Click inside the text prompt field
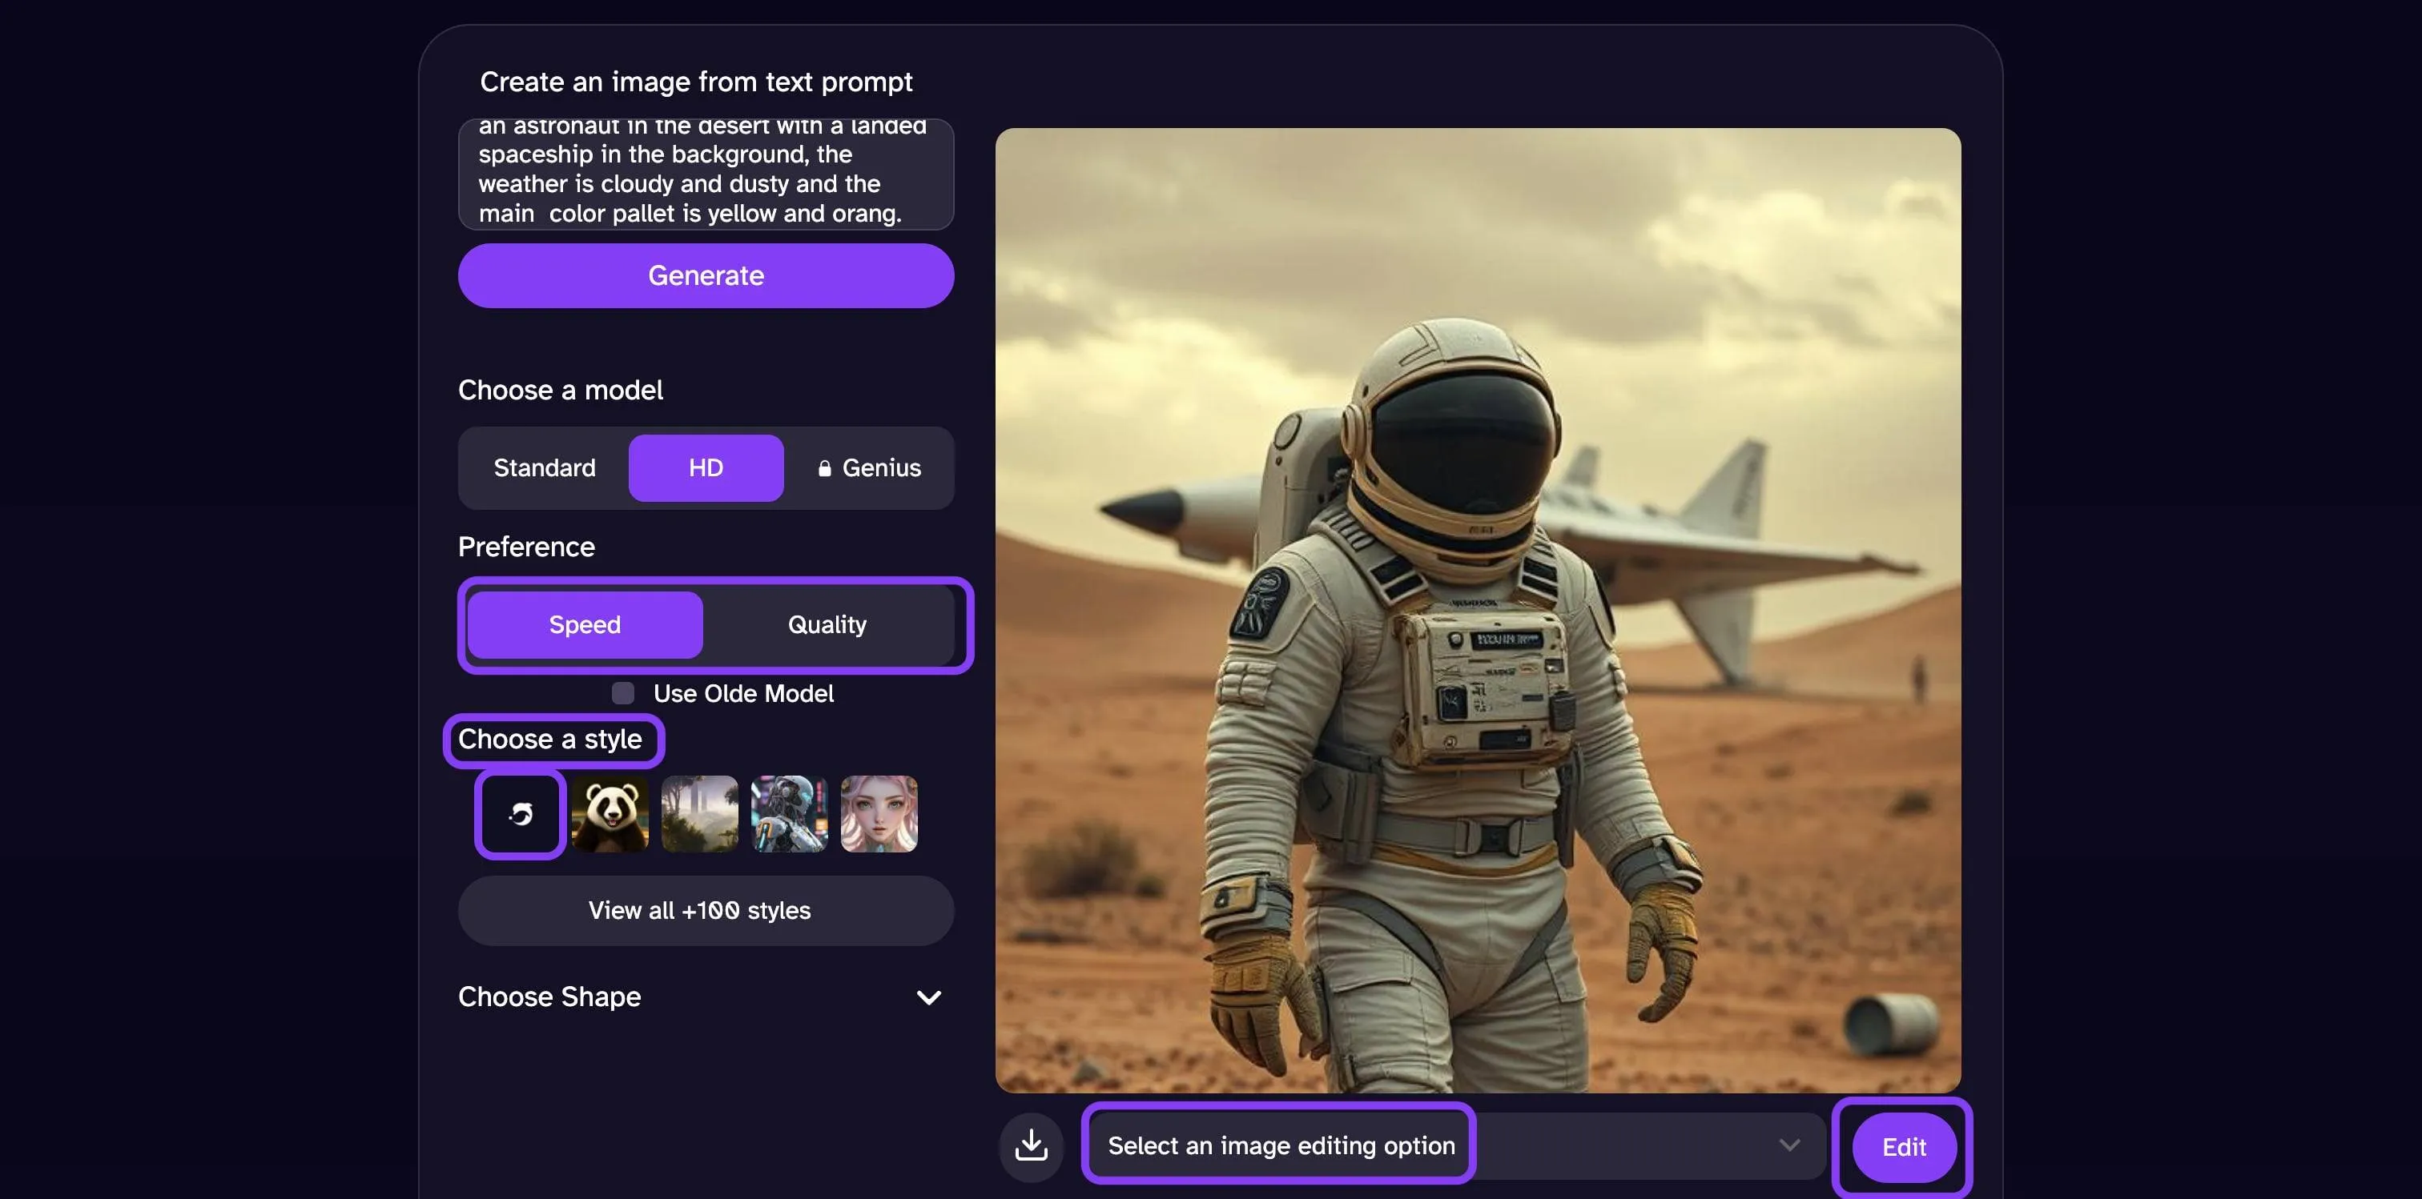The height and width of the screenshot is (1199, 2422). point(705,174)
